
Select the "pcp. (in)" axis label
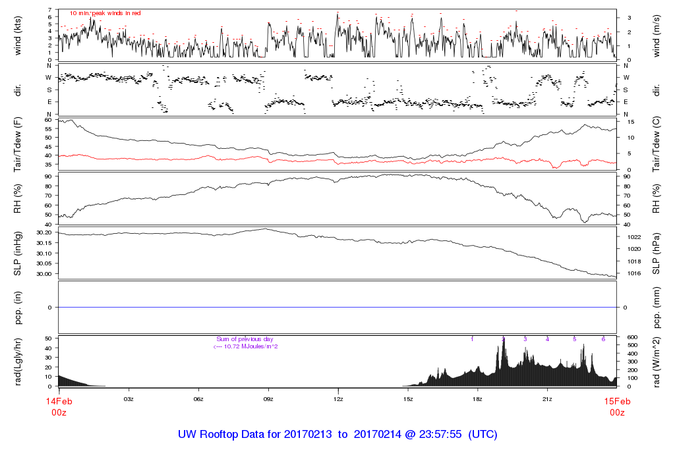point(18,308)
